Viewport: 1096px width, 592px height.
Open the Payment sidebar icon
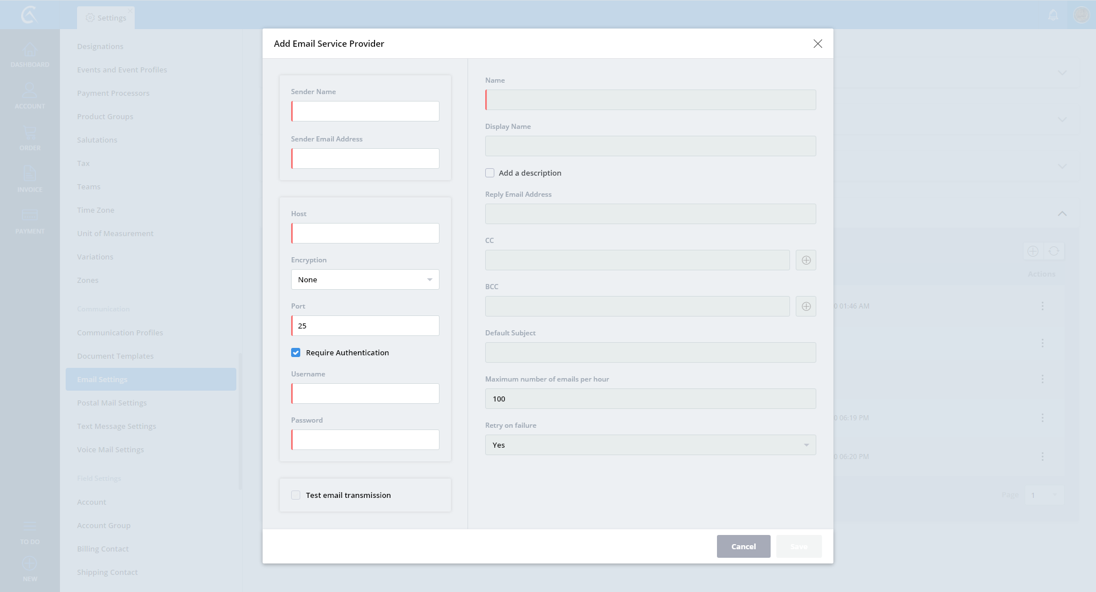pos(30,221)
